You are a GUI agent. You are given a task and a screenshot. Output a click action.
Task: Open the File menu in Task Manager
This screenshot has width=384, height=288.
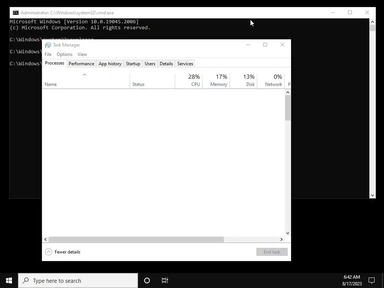click(x=48, y=54)
